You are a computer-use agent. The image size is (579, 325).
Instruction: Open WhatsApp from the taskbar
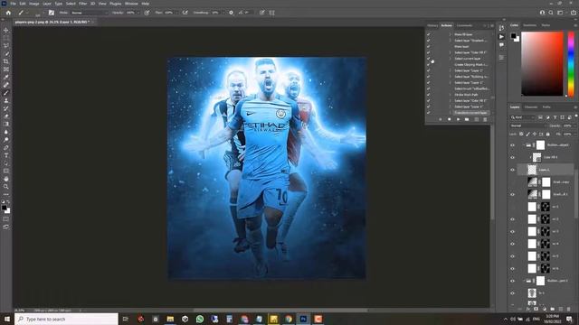click(200, 319)
